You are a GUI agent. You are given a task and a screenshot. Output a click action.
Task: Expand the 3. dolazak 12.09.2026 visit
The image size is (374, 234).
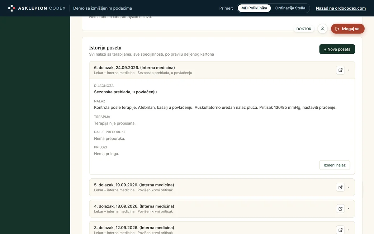click(x=349, y=230)
